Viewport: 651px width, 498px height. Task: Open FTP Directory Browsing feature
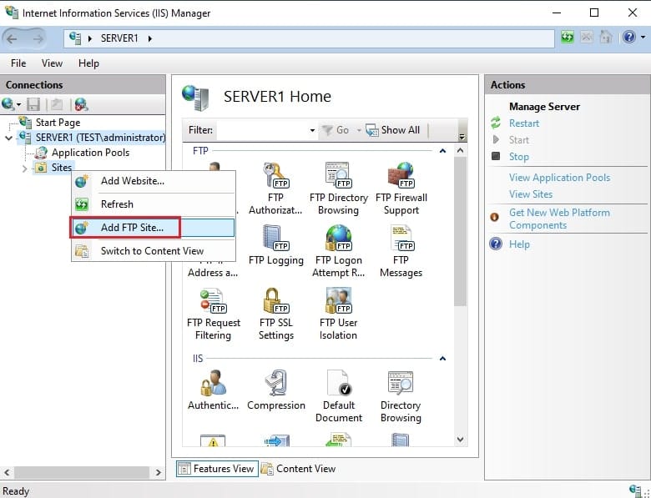pyautogui.click(x=338, y=189)
